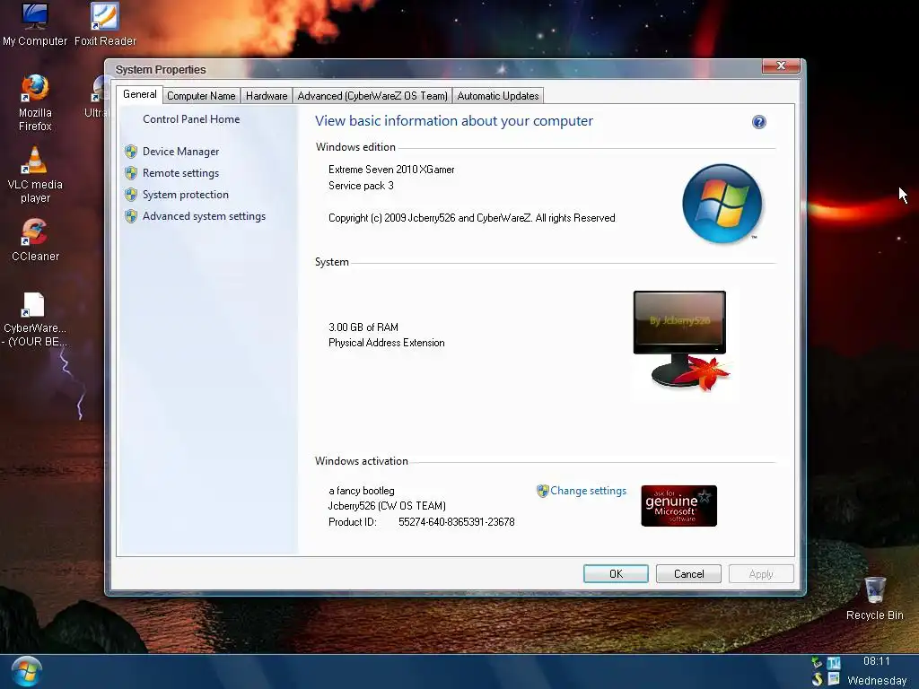Click the Control Panel Home link
The height and width of the screenshot is (689, 919).
click(x=191, y=119)
